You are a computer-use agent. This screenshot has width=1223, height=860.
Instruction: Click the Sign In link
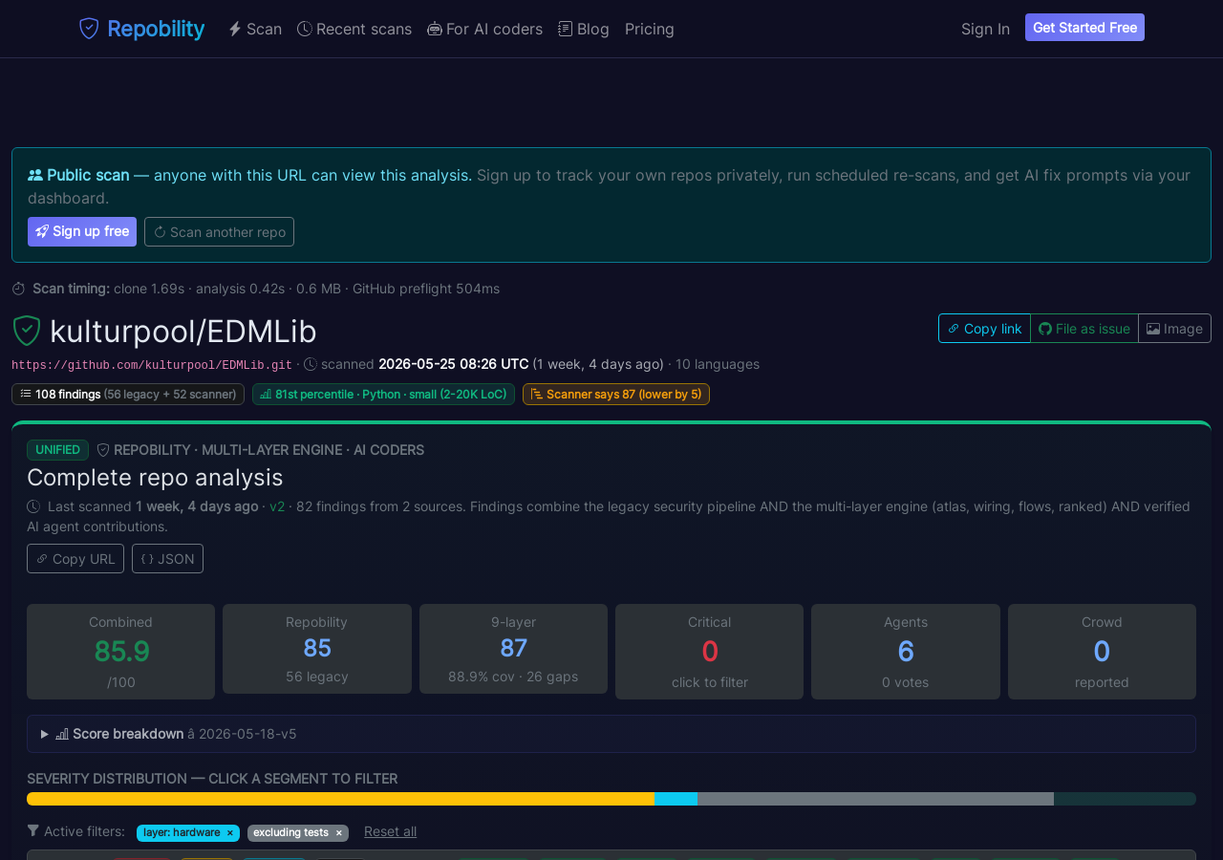[985, 29]
